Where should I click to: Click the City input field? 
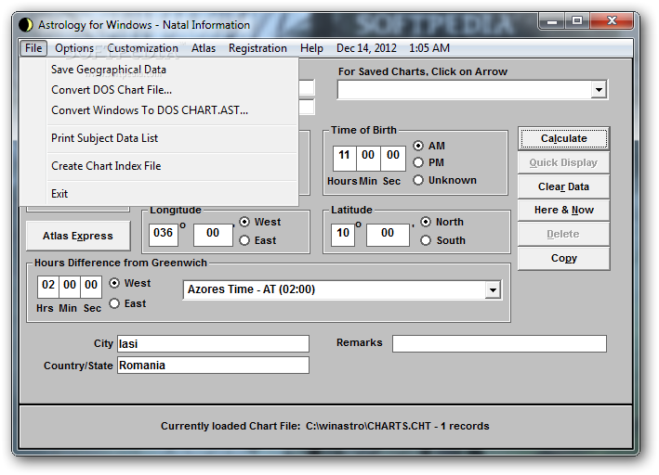click(213, 343)
